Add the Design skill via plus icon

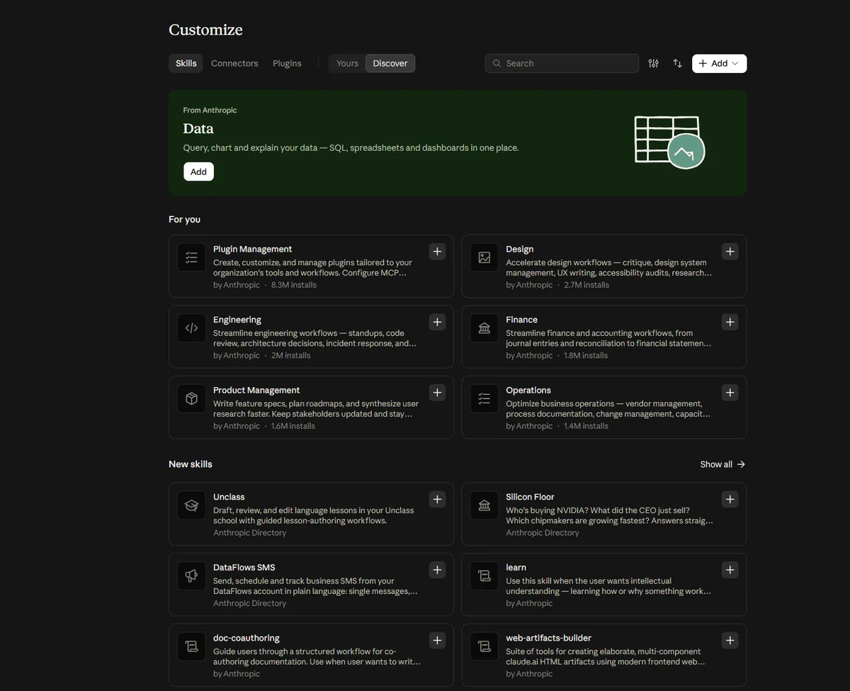coord(730,252)
